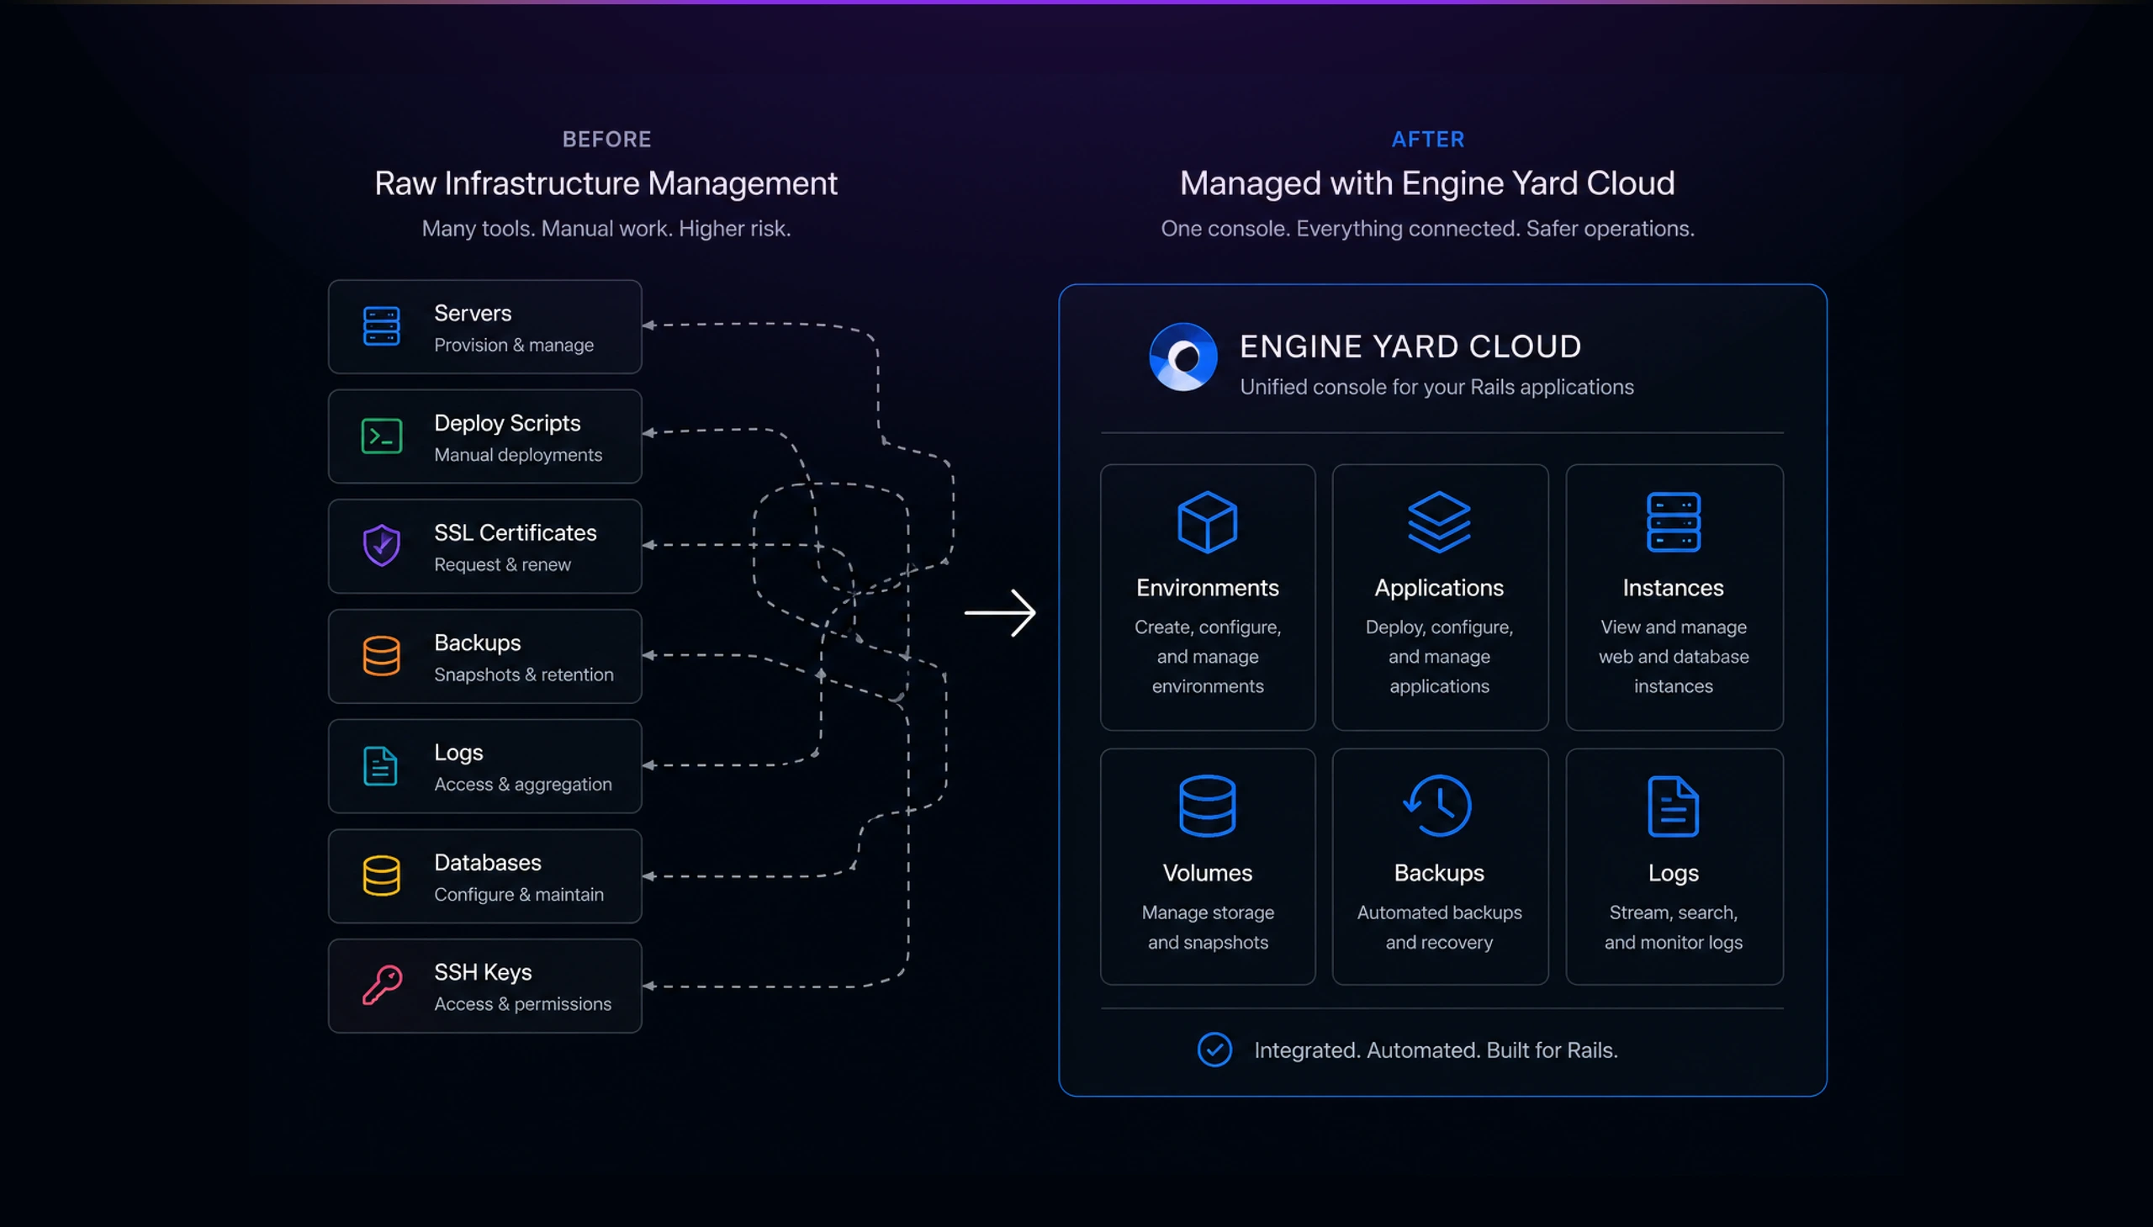Click 'Stream, search, and monitor logs' description
Screen dimensions: 2153x1227
point(1673,927)
